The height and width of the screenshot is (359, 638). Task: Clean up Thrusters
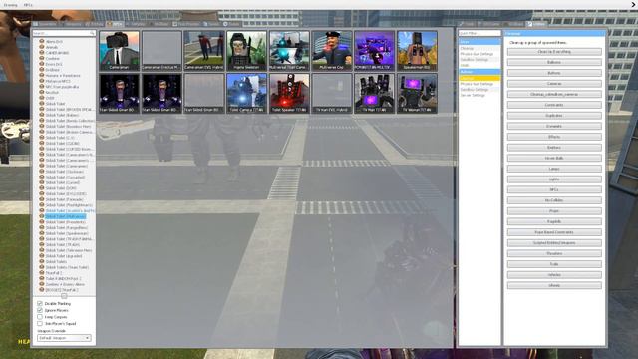[554, 253]
